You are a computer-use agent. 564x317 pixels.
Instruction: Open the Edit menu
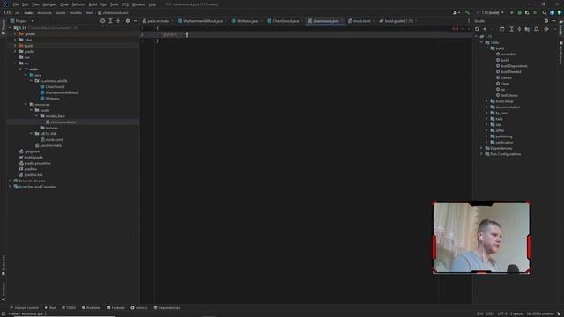pyautogui.click(x=25, y=4)
